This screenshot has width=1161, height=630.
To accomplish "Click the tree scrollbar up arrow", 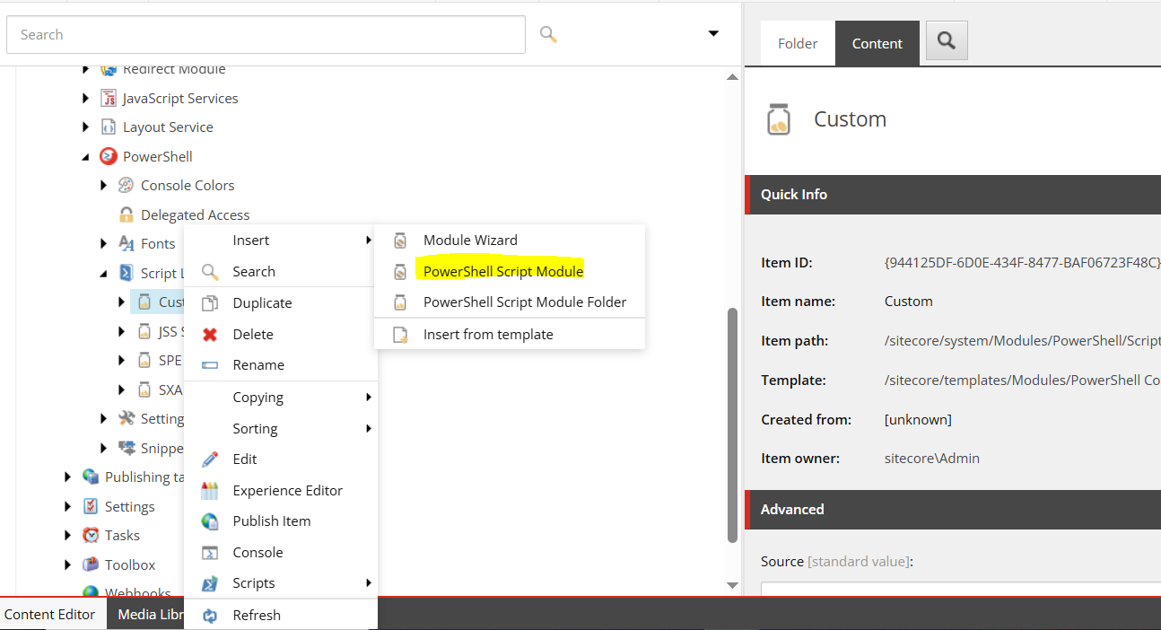I will click(732, 77).
